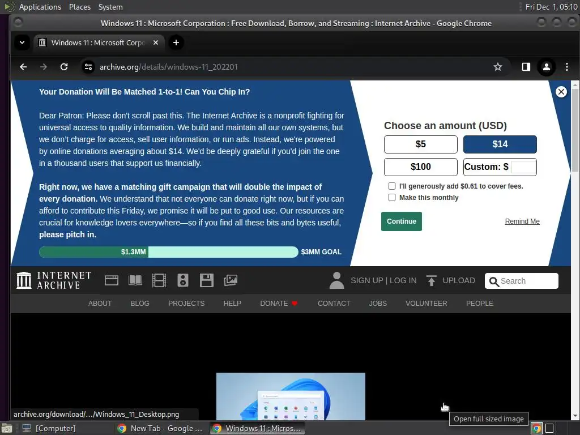Open the PROJECTS nav item
580x435 pixels.
[x=186, y=304]
